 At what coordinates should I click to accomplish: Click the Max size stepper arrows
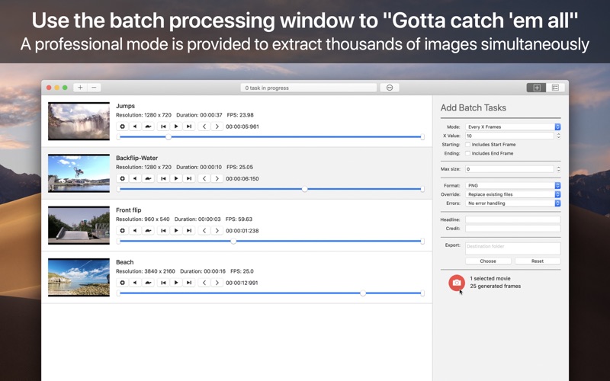point(559,169)
